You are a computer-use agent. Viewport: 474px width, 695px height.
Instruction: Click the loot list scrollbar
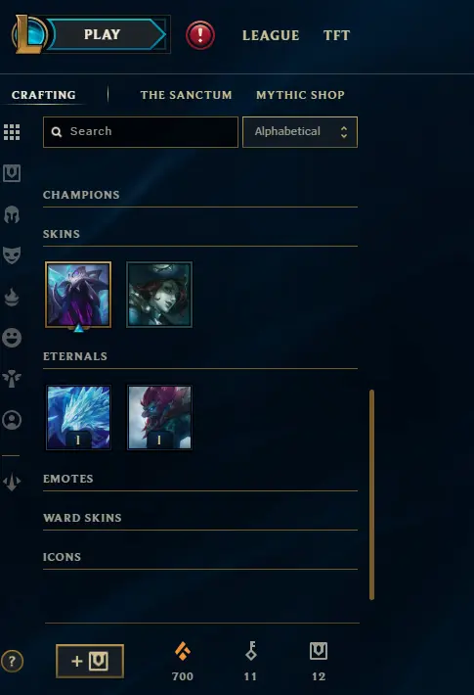click(x=371, y=494)
